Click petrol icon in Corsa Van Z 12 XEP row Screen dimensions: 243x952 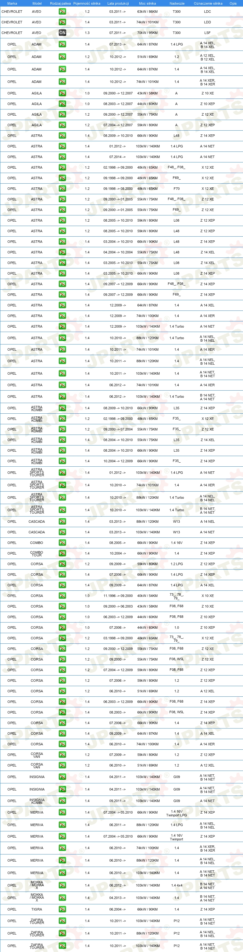pos(62,755)
